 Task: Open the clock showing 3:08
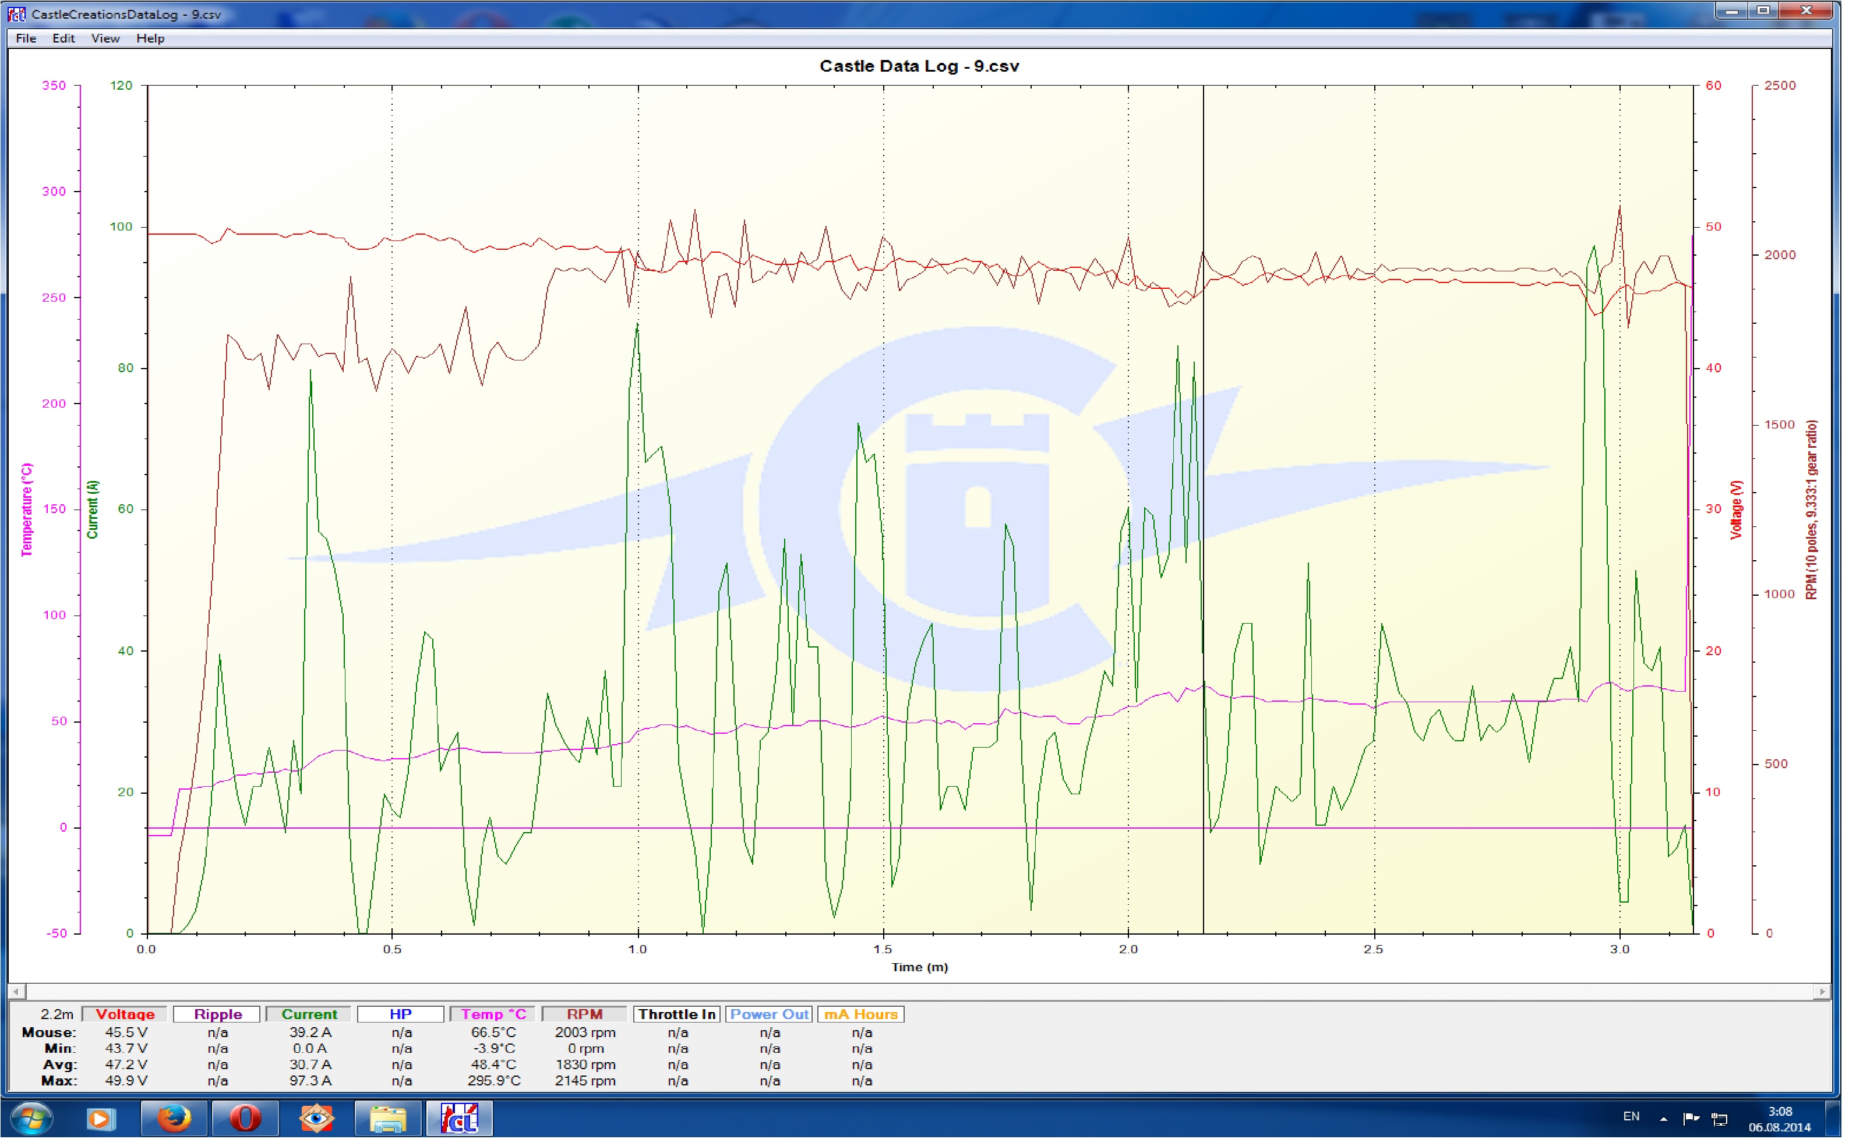1780,1119
